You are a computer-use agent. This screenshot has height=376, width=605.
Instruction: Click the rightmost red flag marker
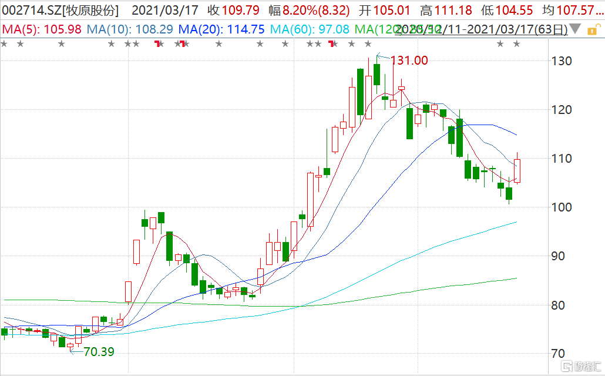click(x=331, y=43)
